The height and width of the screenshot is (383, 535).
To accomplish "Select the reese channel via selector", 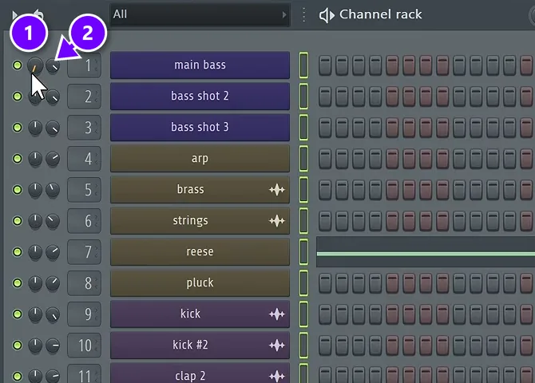I will pyautogui.click(x=303, y=251).
